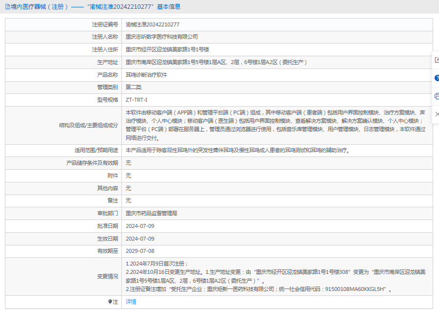Select the 无 value in 附件 row
Viewport: 439px width, 312px height.
[x=128, y=176]
